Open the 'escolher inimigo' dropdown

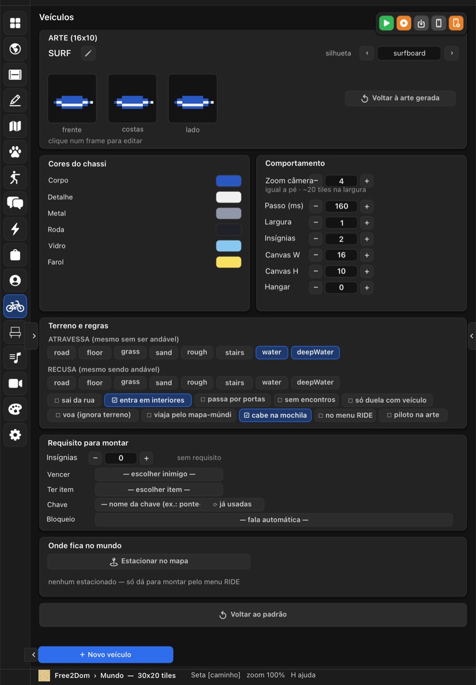[159, 474]
